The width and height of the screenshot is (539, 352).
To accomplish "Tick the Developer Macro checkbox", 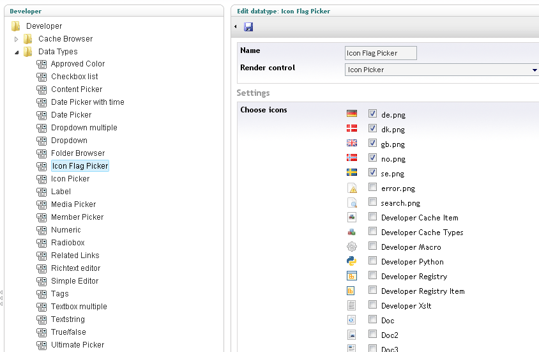I will pyautogui.click(x=372, y=245).
